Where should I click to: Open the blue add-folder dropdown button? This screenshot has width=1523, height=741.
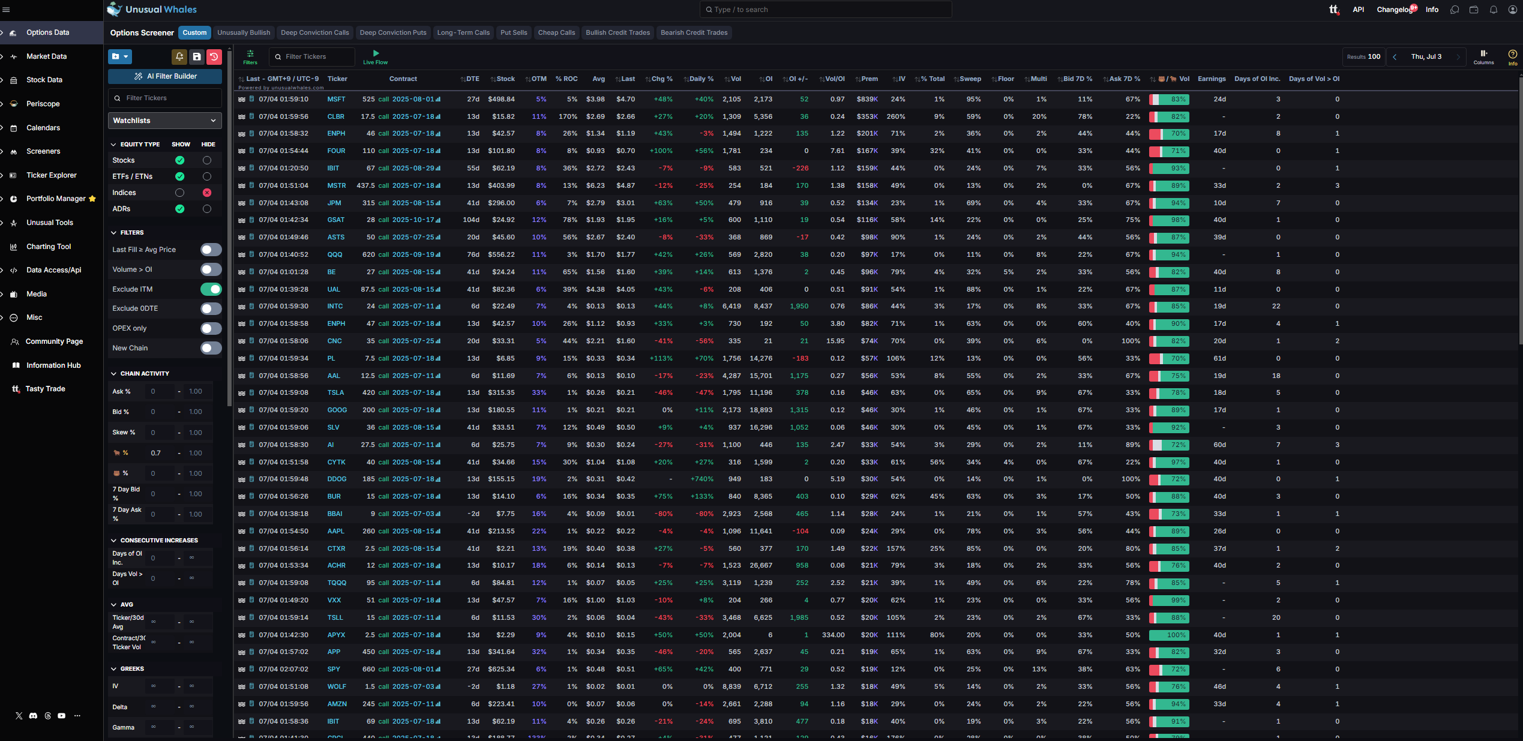click(120, 56)
